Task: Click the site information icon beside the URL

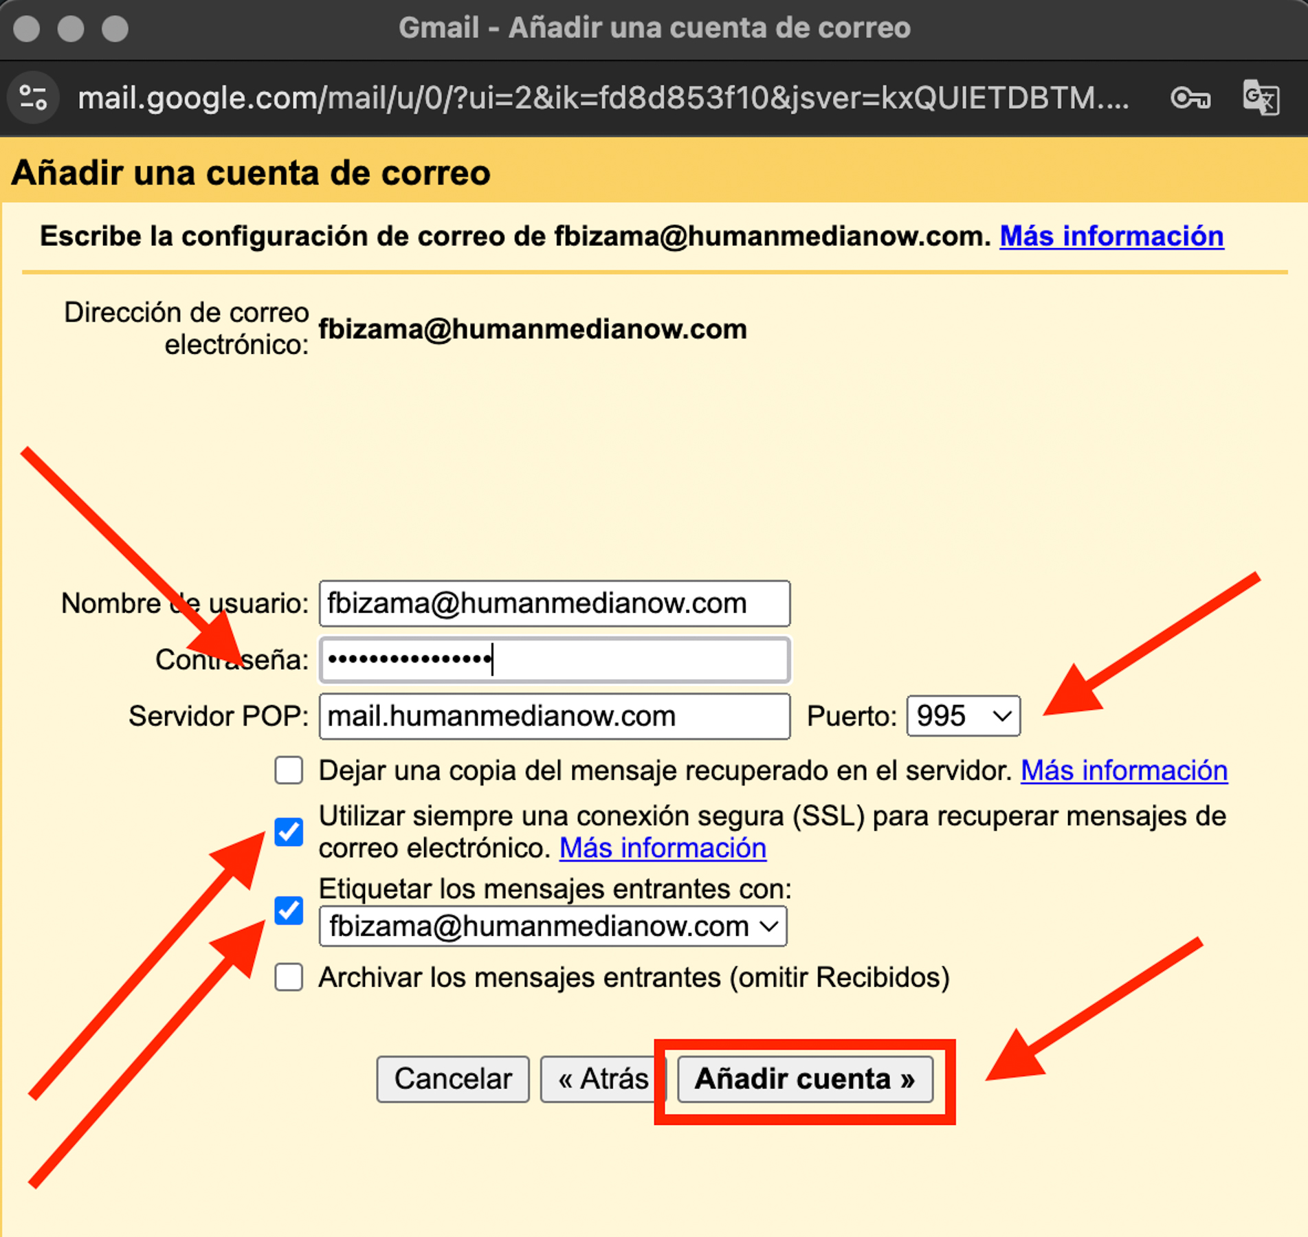Action: pos(33,97)
